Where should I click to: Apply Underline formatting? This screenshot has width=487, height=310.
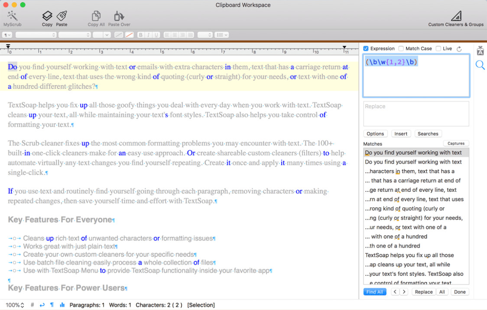point(156,35)
